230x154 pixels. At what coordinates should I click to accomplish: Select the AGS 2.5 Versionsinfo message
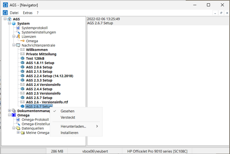[43, 93]
